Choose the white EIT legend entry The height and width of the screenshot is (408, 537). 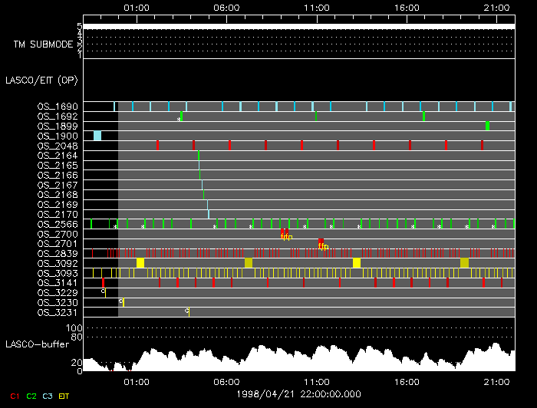pyautogui.click(x=64, y=396)
